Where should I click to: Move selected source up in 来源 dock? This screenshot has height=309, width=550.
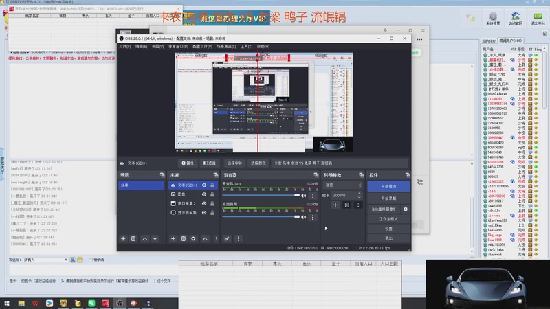205,238
